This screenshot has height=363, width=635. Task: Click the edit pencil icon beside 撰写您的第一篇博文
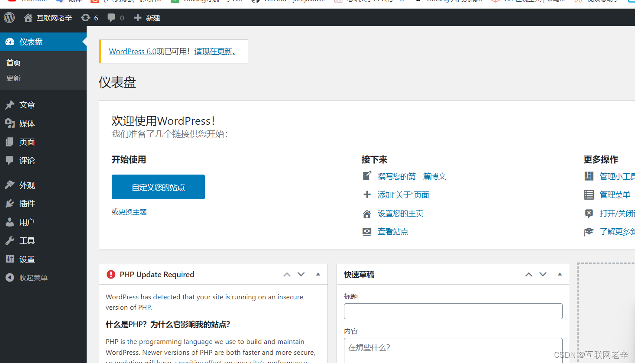pos(367,176)
